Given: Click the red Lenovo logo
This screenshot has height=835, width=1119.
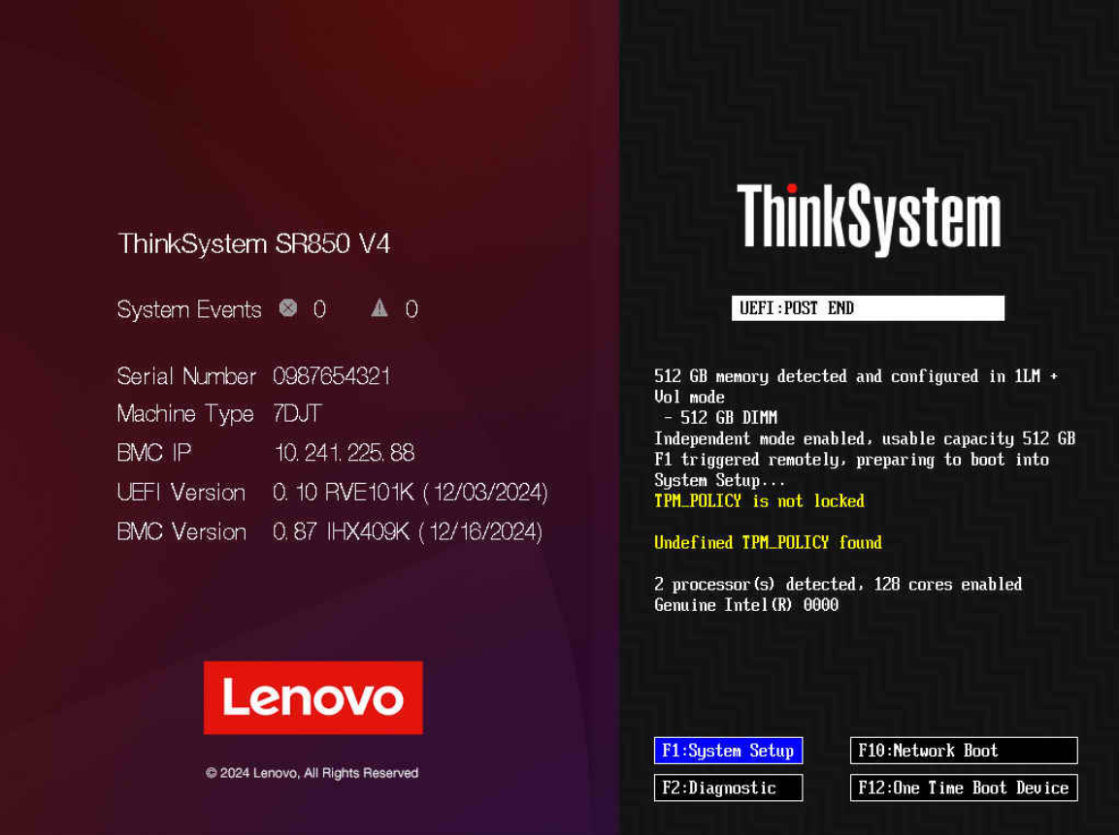Looking at the screenshot, I should [x=313, y=697].
